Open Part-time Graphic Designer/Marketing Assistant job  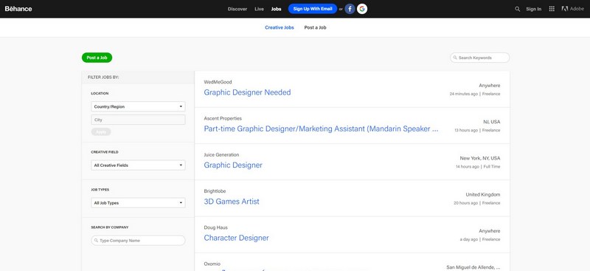tap(321, 129)
